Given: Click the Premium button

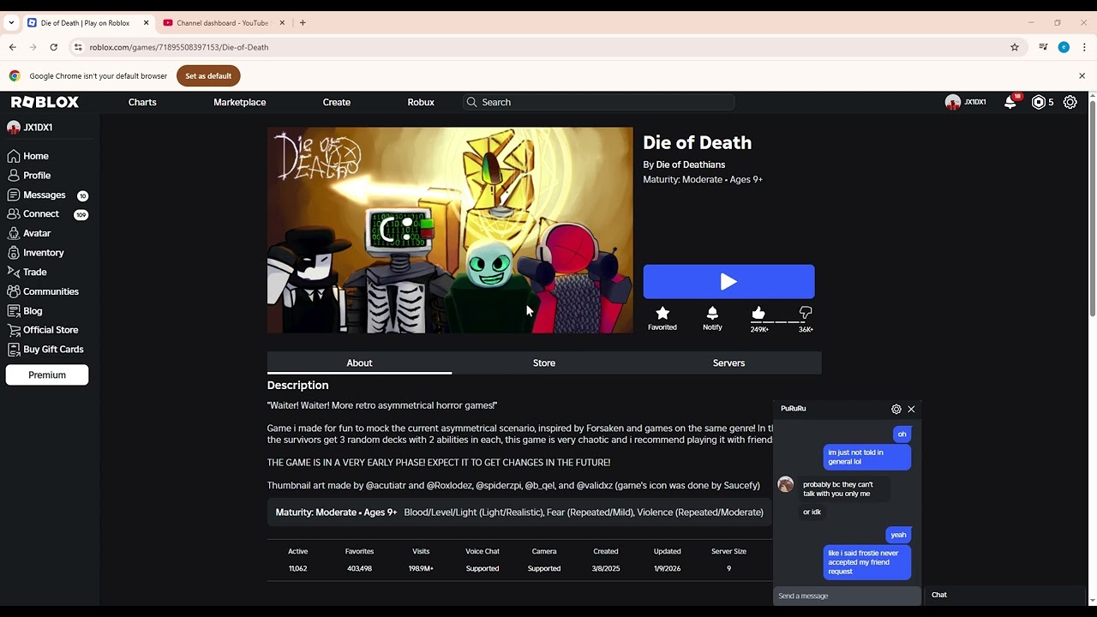Looking at the screenshot, I should pyautogui.click(x=47, y=374).
